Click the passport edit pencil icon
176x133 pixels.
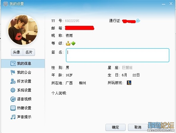(x=138, y=21)
